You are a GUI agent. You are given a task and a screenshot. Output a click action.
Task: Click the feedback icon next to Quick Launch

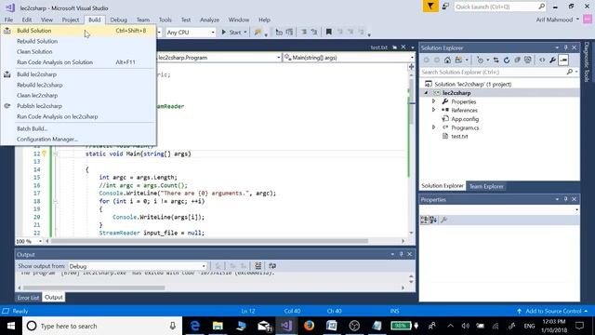(x=446, y=7)
